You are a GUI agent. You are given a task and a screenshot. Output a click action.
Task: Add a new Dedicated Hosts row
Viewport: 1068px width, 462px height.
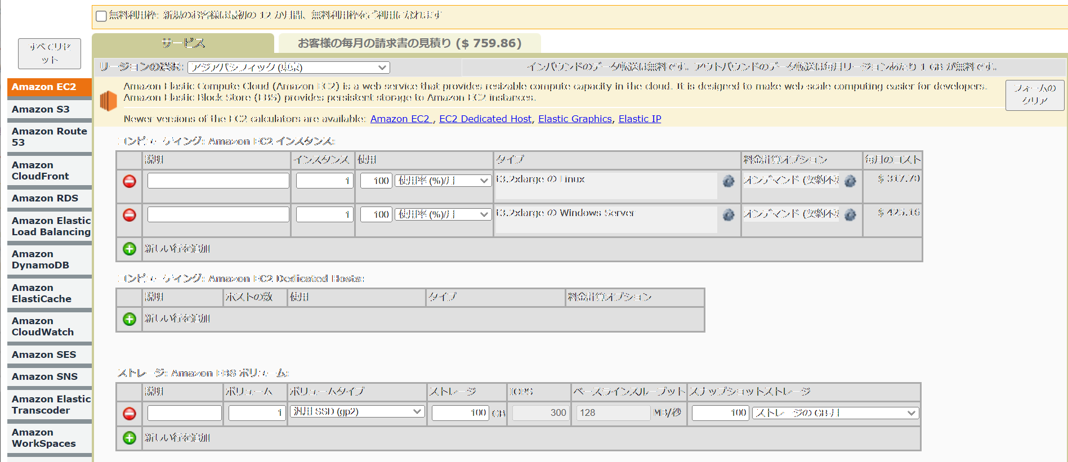[129, 319]
